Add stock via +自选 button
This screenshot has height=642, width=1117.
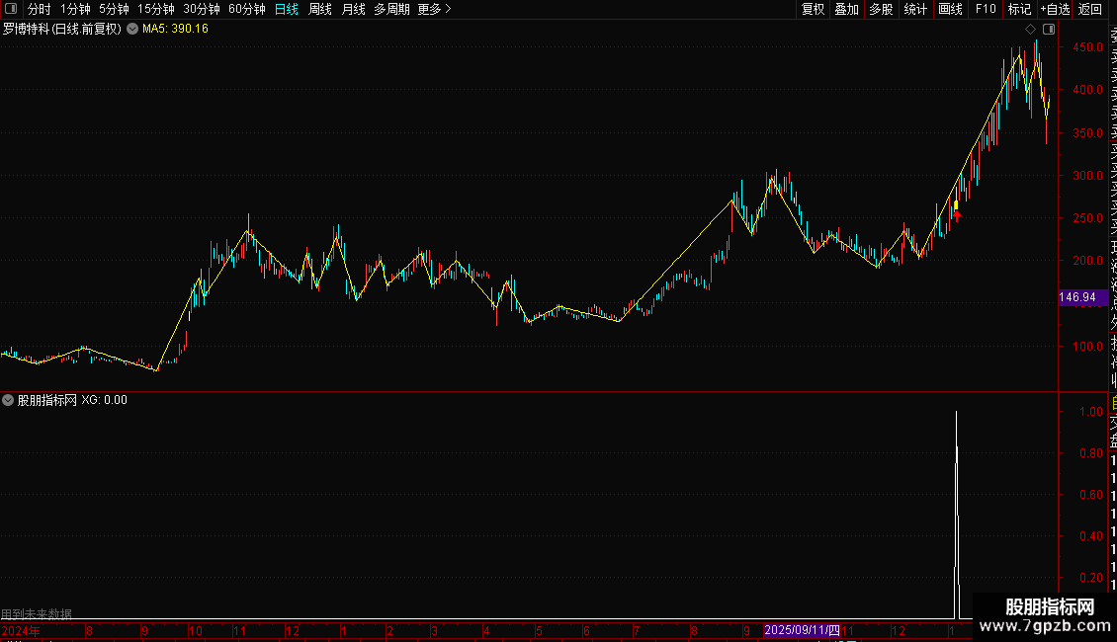(x=1055, y=9)
